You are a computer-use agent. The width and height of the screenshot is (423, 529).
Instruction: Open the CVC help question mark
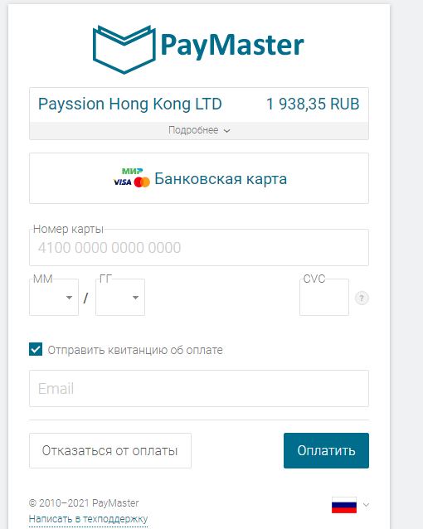click(362, 298)
